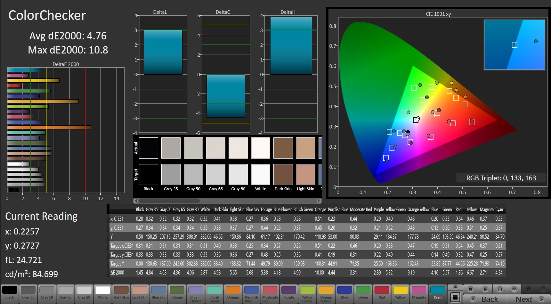The image size is (551, 304).
Task: Click the zoomed CIE inset thumbnail
Action: [x=514, y=45]
